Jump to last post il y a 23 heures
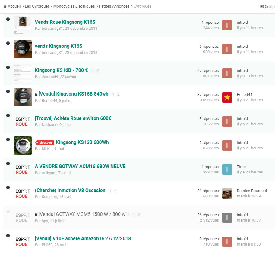The width and height of the screenshot is (275, 254). (x=250, y=172)
